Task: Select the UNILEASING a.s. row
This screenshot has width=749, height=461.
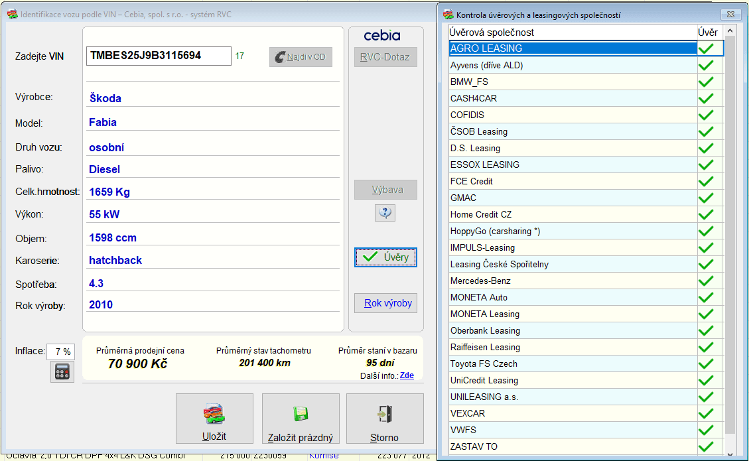Action: click(x=586, y=397)
